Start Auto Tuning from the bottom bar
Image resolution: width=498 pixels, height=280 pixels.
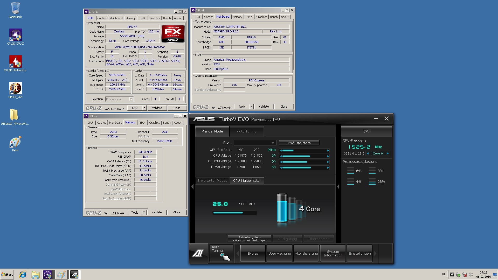tap(221, 253)
